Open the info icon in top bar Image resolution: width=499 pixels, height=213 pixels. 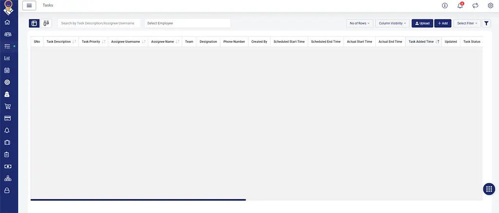click(445, 5)
